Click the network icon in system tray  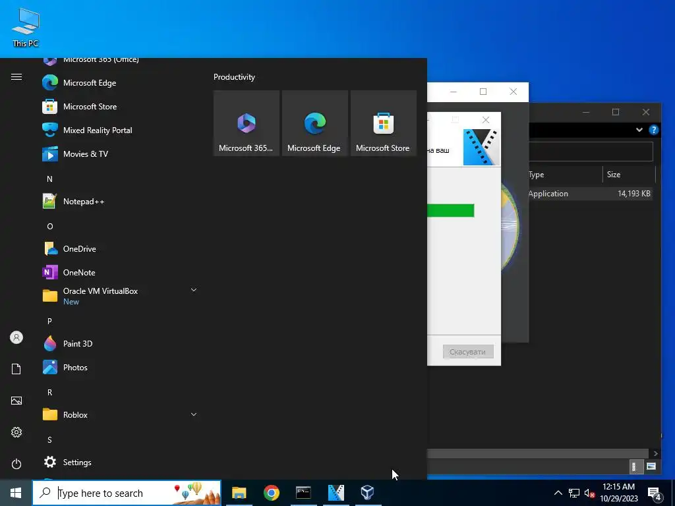[574, 493]
